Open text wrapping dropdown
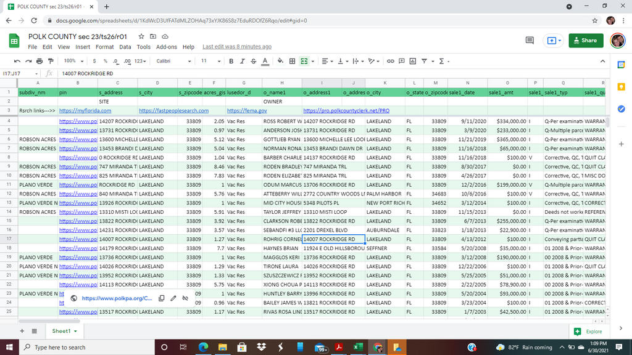The width and height of the screenshot is (632, 355). click(x=358, y=61)
